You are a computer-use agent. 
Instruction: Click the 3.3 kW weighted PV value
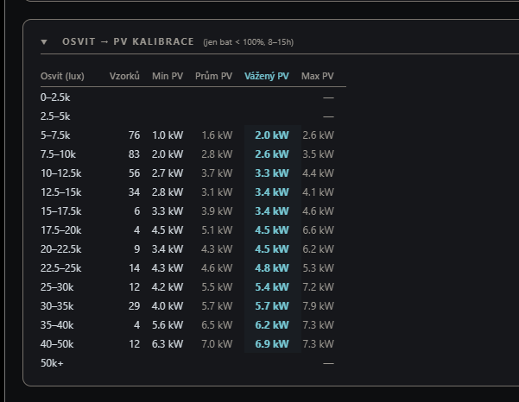(272, 173)
